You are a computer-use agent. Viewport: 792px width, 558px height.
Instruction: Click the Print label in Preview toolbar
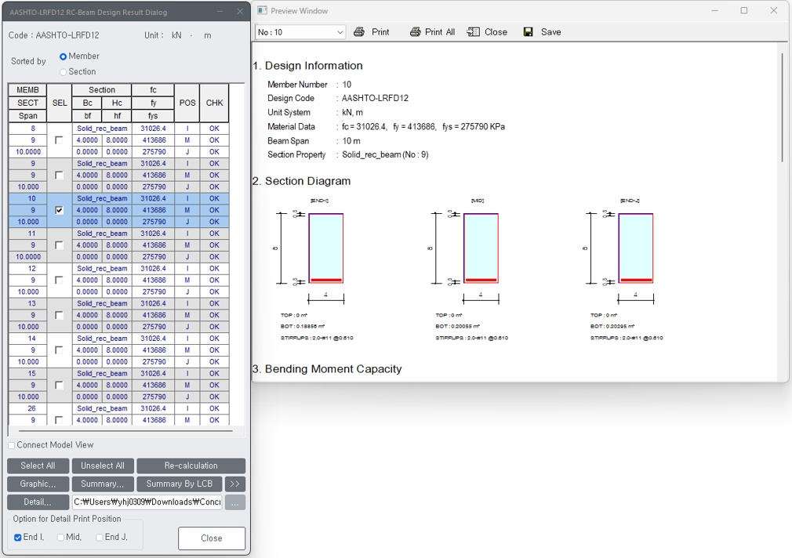380,32
